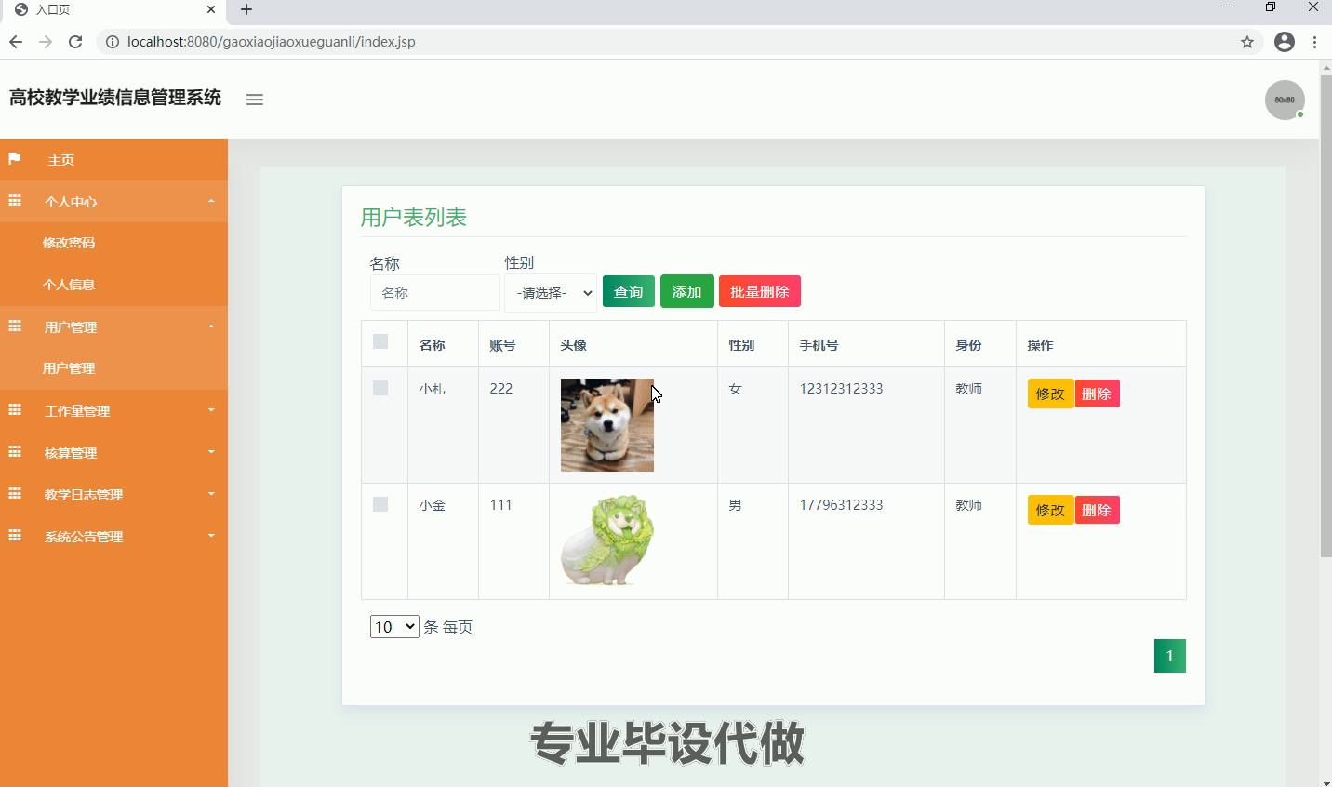The height and width of the screenshot is (787, 1332).
Task: Click the 用户表列表 heading
Action: point(414,218)
